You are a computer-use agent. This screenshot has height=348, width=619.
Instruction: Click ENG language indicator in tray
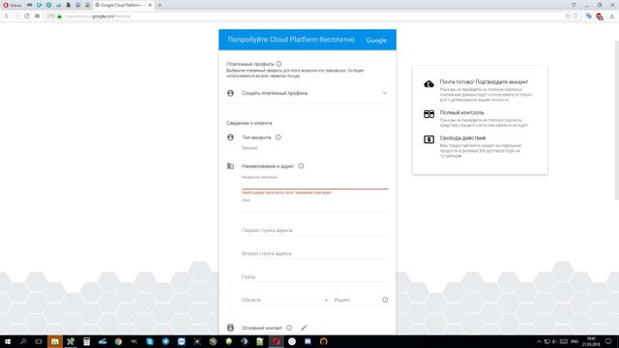pos(575,341)
